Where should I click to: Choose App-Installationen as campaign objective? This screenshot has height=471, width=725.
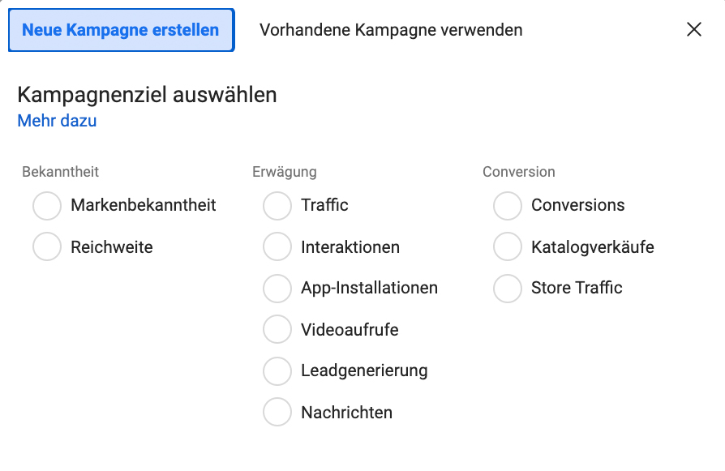tap(277, 288)
